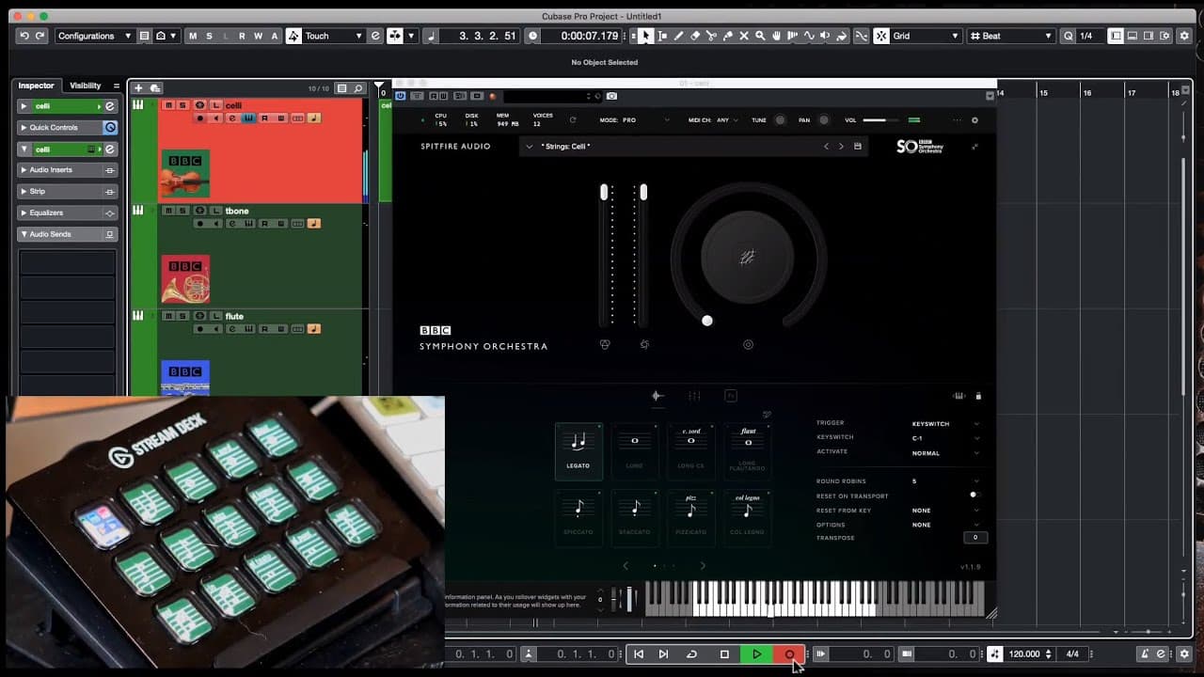Click the plugin snapshot camera icon
Viewport: 1204px width, 677px height.
pyautogui.click(x=611, y=96)
